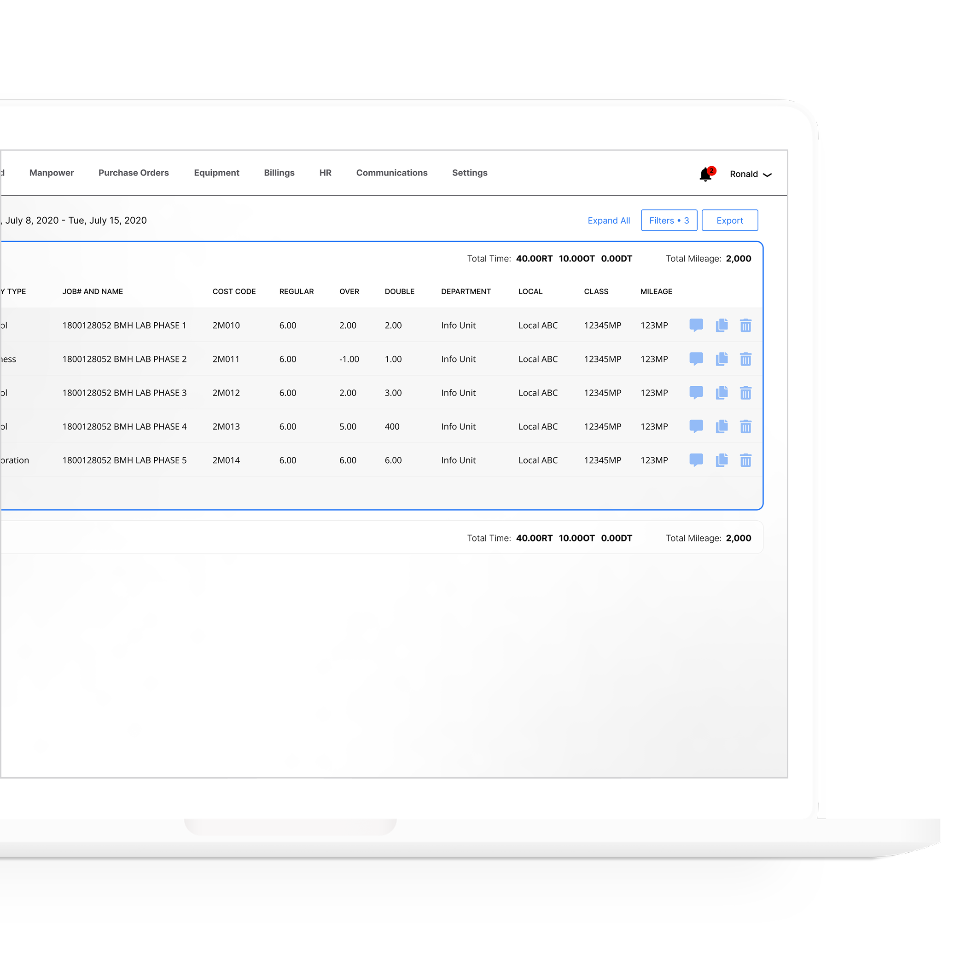The width and height of the screenshot is (972, 971).
Task: Select job 1800128052 BMH LAB PHASE 4
Action: tap(124, 427)
